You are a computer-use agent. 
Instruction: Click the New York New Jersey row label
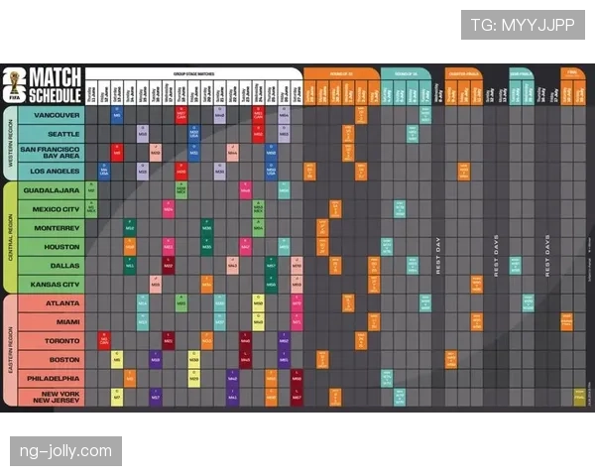[52, 397]
